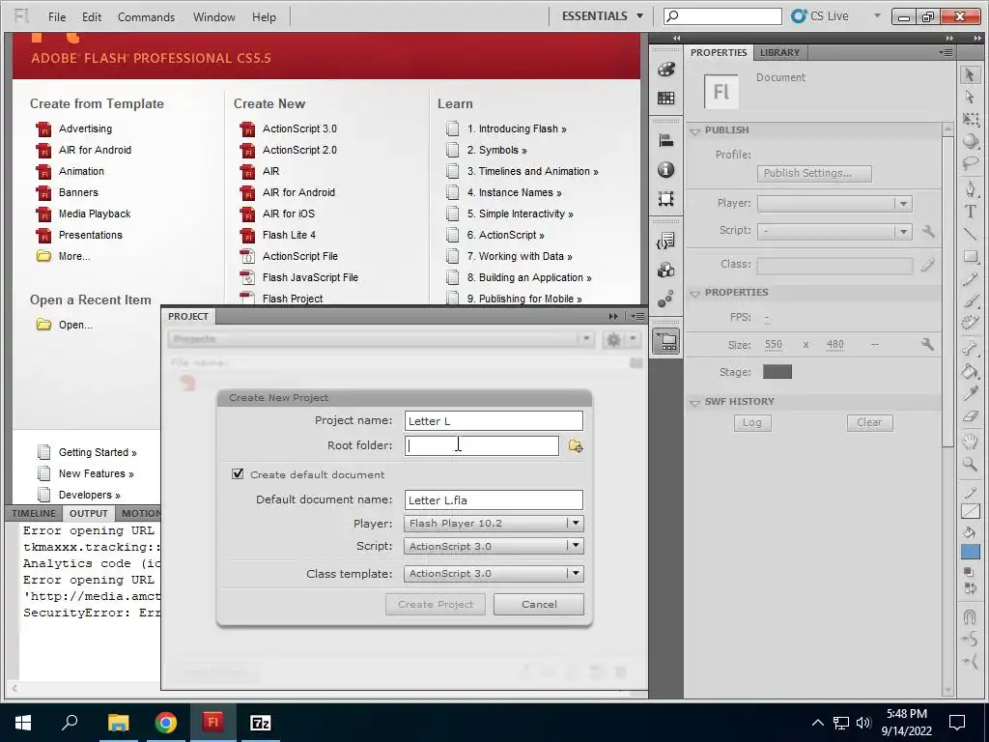Click the blue fill color swatch
The width and height of the screenshot is (989, 742).
click(x=970, y=552)
